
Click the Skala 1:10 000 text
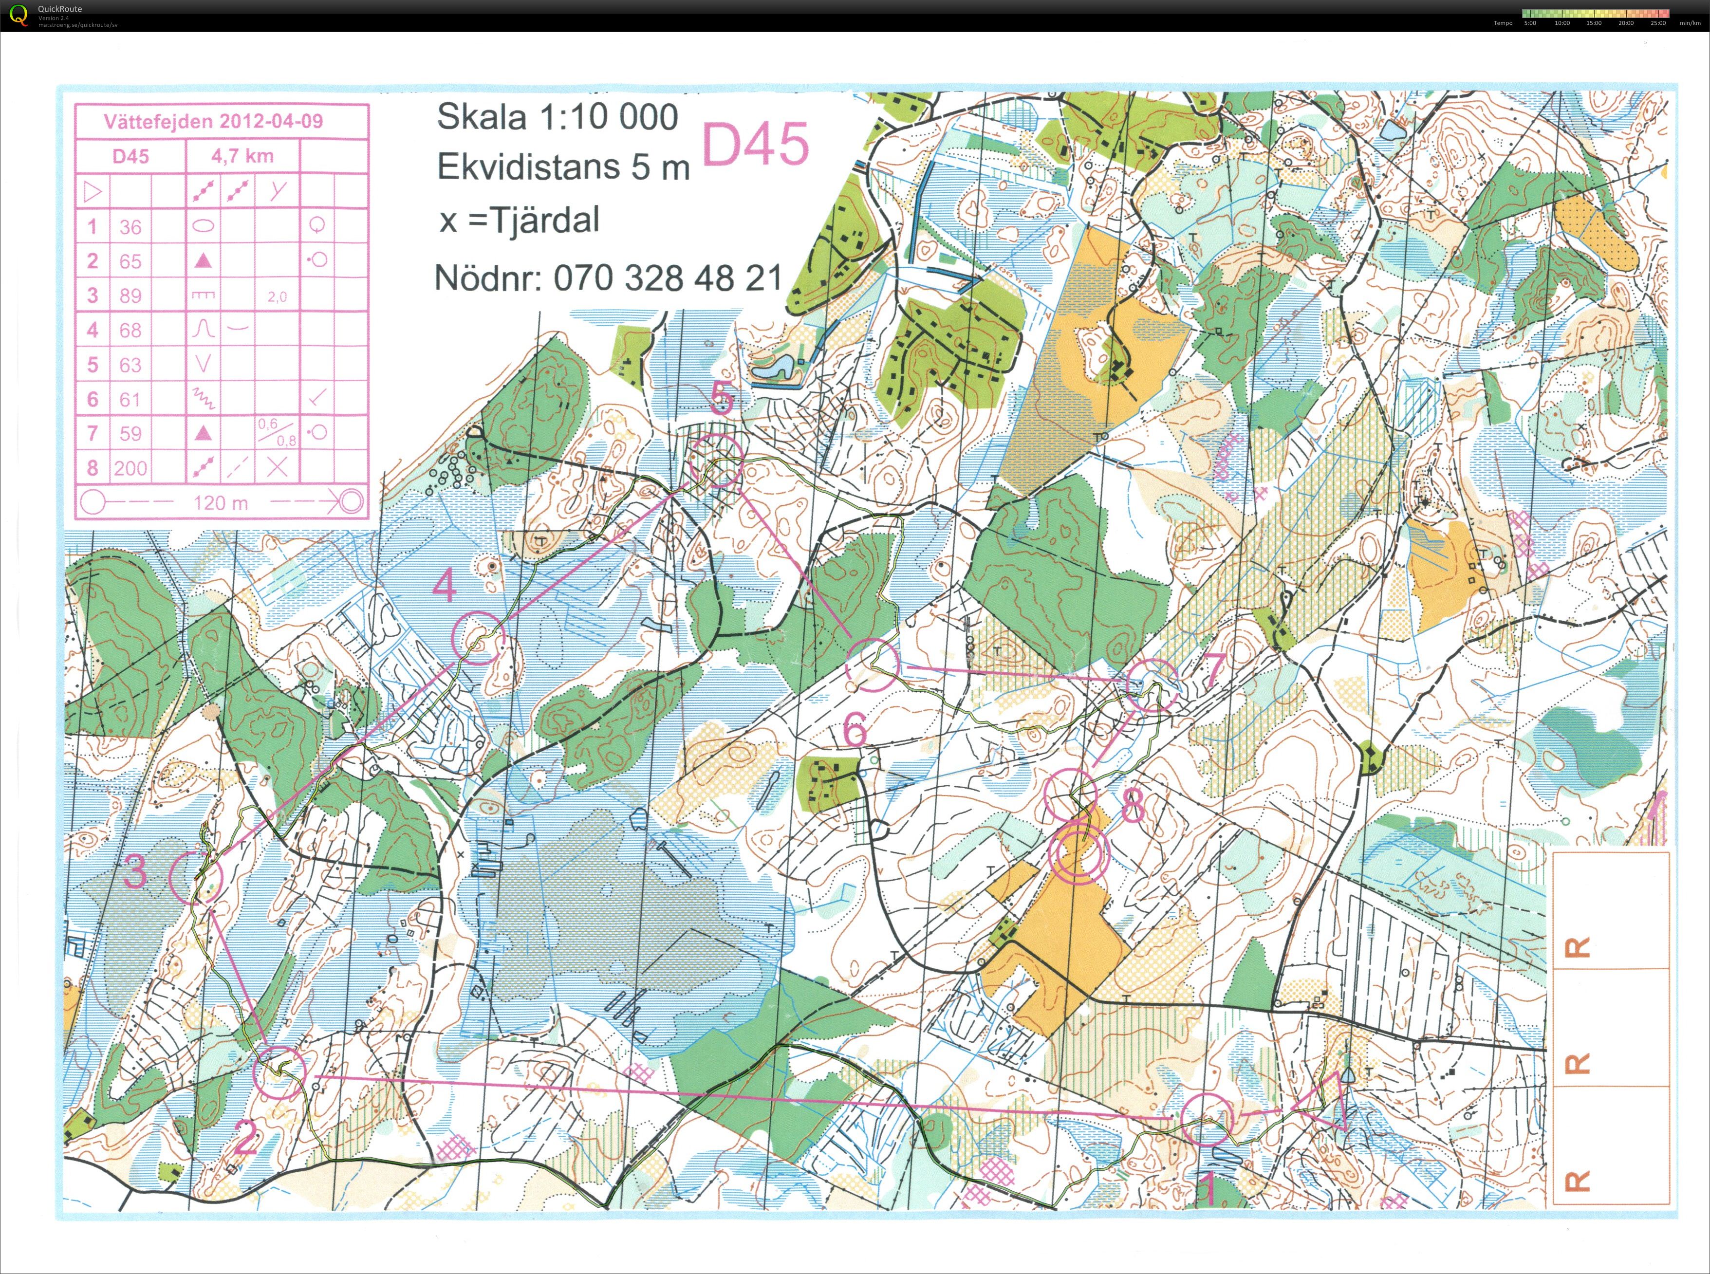(558, 117)
